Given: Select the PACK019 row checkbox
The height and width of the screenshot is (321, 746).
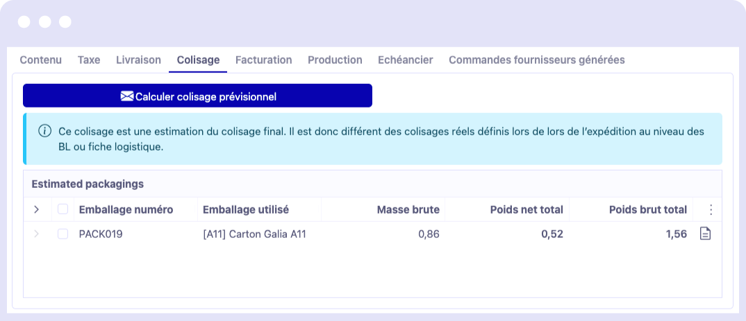Looking at the screenshot, I should click(x=63, y=234).
